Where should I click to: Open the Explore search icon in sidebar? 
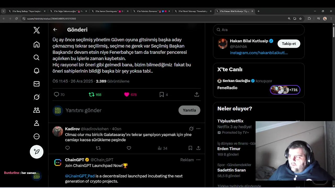(x=37, y=57)
